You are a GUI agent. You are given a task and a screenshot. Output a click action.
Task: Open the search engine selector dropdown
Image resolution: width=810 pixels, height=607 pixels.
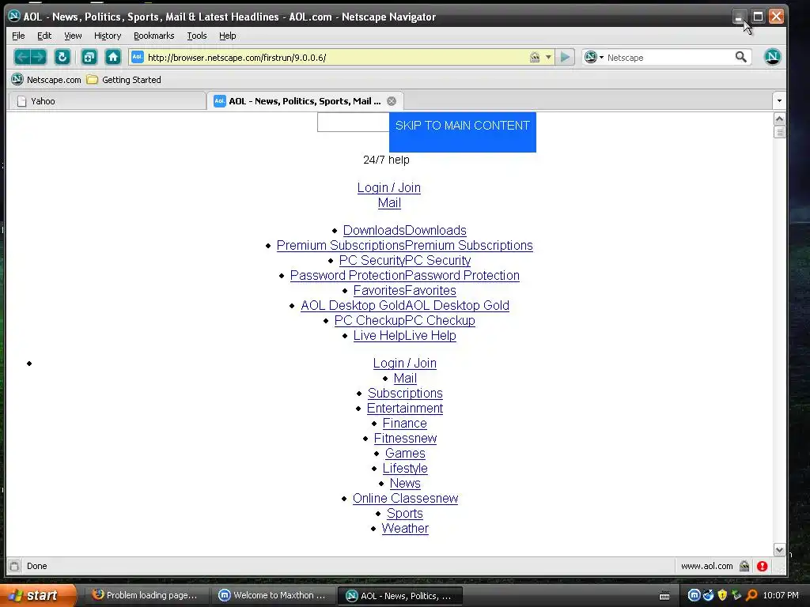[594, 57]
